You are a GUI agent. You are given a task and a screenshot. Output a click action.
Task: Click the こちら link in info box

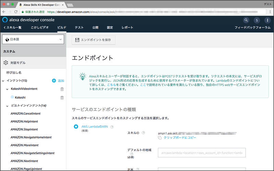(112, 85)
